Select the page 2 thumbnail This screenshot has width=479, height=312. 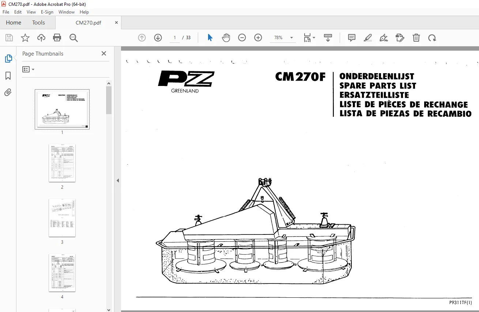click(62, 163)
